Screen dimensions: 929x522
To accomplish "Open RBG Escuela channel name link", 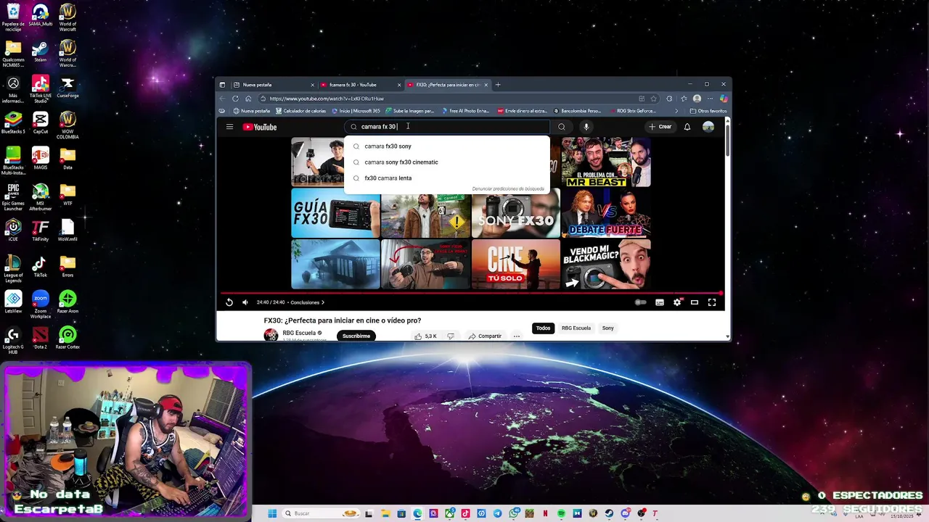I will (x=299, y=333).
